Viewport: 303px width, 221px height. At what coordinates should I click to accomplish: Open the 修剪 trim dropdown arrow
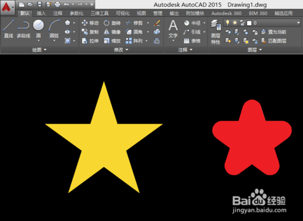click(x=148, y=23)
